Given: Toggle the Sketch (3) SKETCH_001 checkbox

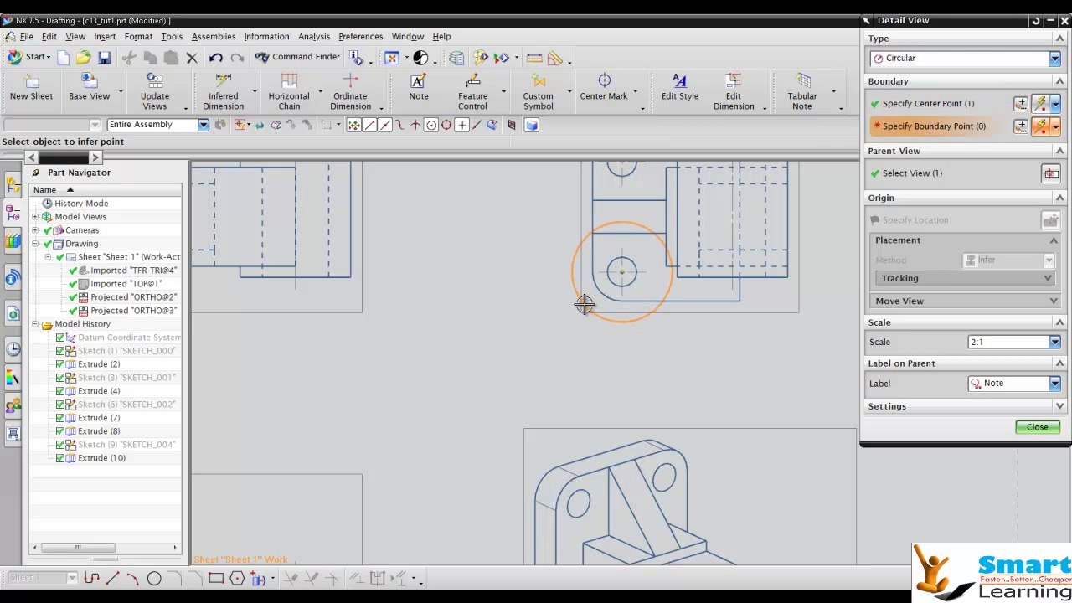Looking at the screenshot, I should coord(60,378).
